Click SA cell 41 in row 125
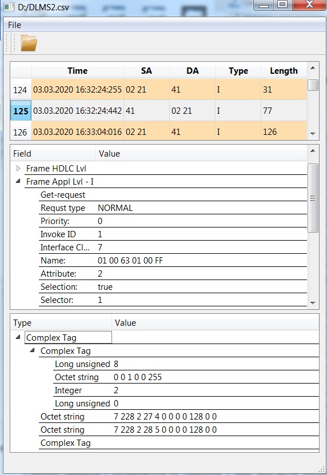This screenshot has height=475, width=327. click(146, 111)
